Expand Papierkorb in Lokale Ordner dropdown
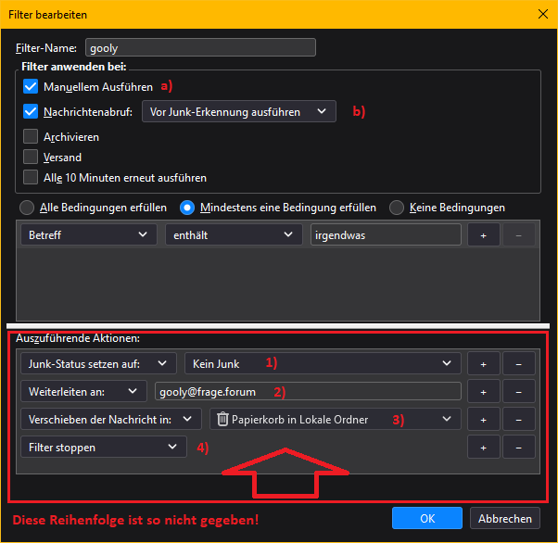The width and height of the screenshot is (558, 543). tap(336, 420)
